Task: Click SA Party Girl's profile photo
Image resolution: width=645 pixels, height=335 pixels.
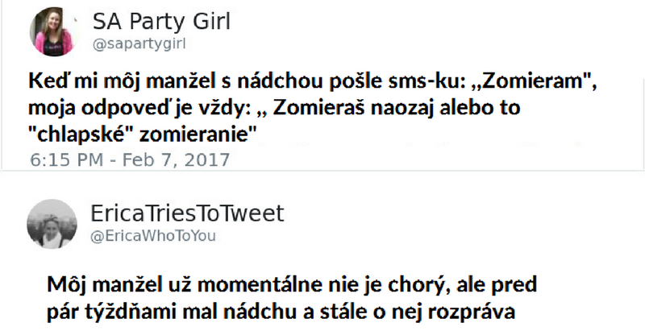Action: [52, 34]
